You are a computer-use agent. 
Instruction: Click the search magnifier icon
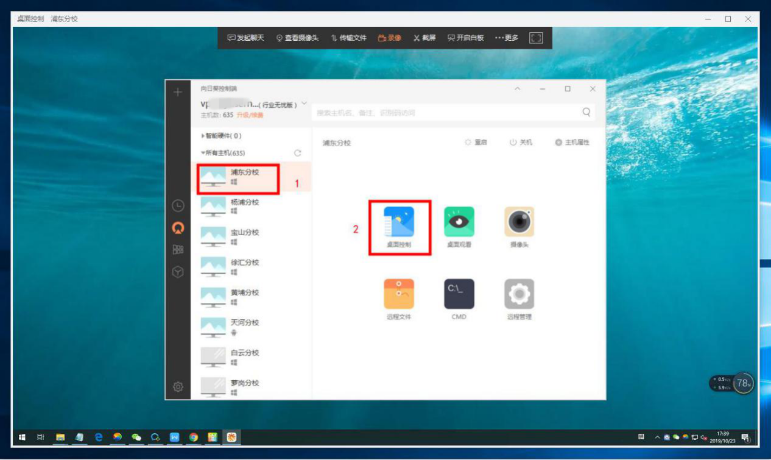(x=586, y=112)
